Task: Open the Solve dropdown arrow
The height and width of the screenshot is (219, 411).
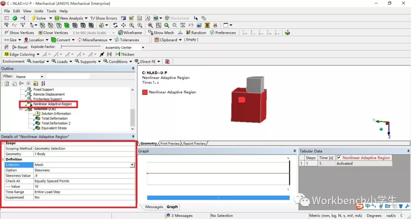Action: tap(51, 18)
